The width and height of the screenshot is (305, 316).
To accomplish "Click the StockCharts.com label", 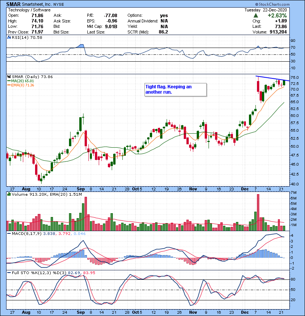I will [272, 4].
